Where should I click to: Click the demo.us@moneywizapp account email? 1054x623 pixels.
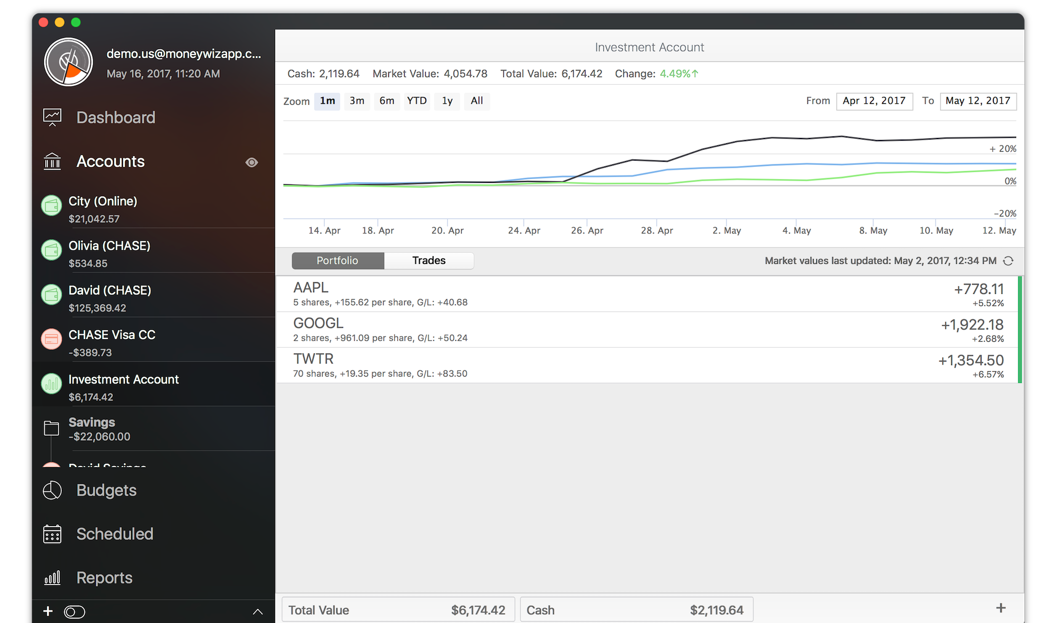pos(184,54)
